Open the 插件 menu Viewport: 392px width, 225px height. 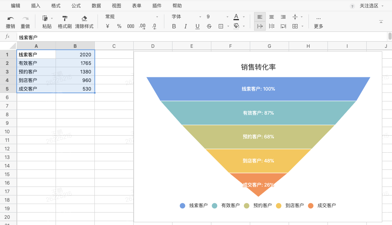pos(157,6)
